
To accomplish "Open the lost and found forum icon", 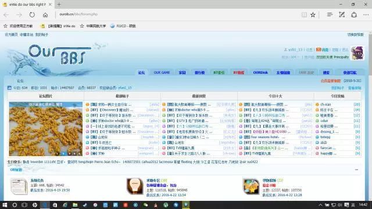I will click(x=251, y=186).
